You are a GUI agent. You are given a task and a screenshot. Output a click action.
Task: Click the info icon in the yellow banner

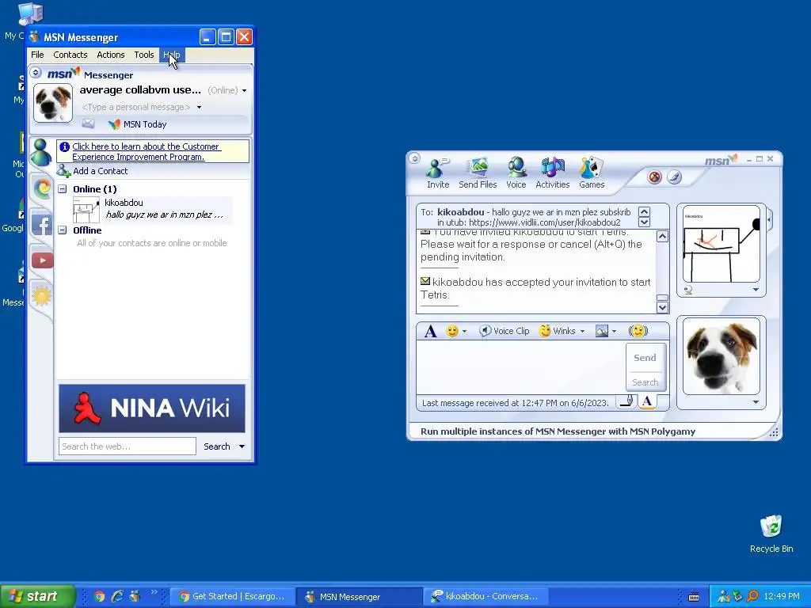pyautogui.click(x=65, y=146)
